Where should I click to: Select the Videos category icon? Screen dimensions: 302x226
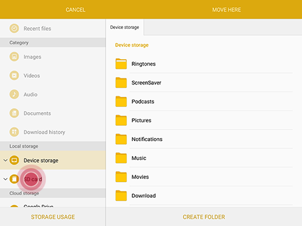tap(14, 75)
